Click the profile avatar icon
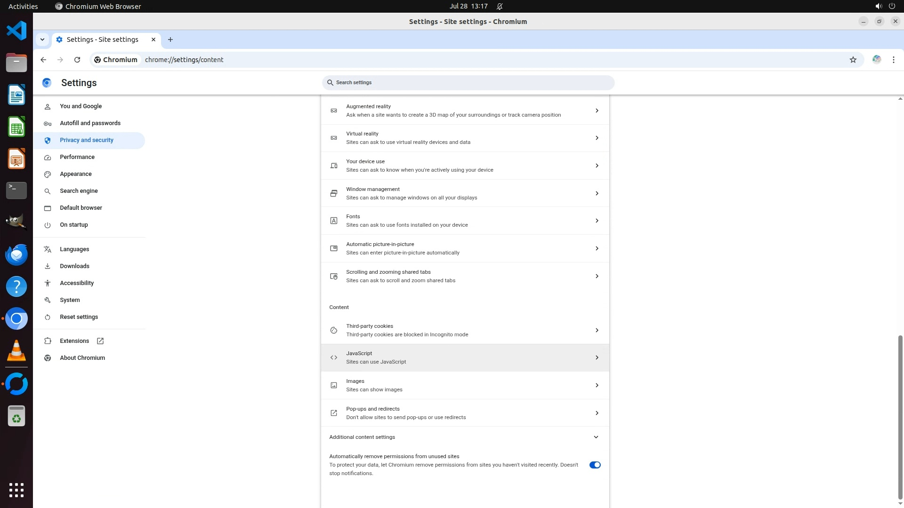 [x=876, y=60]
